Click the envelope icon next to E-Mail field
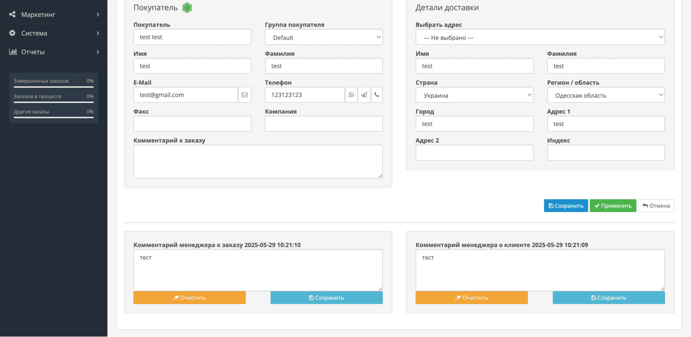Screen dimensions: 691x337 (x=244, y=95)
